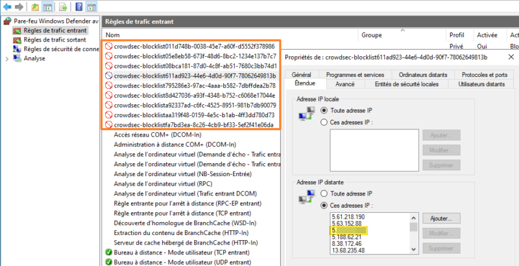Select 'Toute adresse IP' under Adresse IP locale

324,110
